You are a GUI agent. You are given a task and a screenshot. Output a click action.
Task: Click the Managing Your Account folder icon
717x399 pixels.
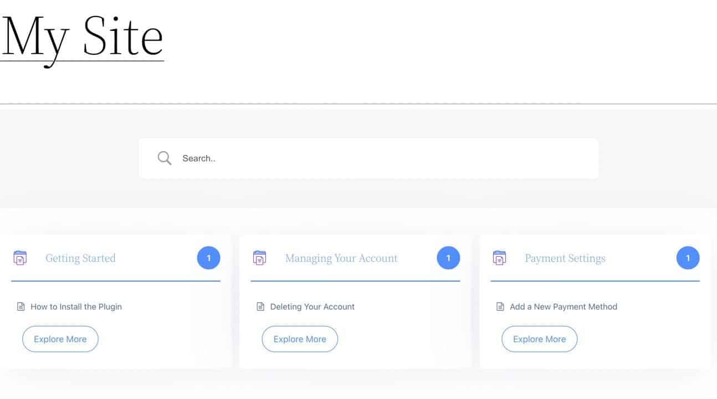pyautogui.click(x=259, y=258)
